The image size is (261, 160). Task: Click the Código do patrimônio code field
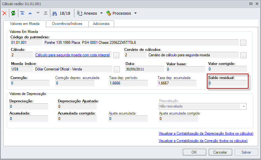[x=26, y=43]
